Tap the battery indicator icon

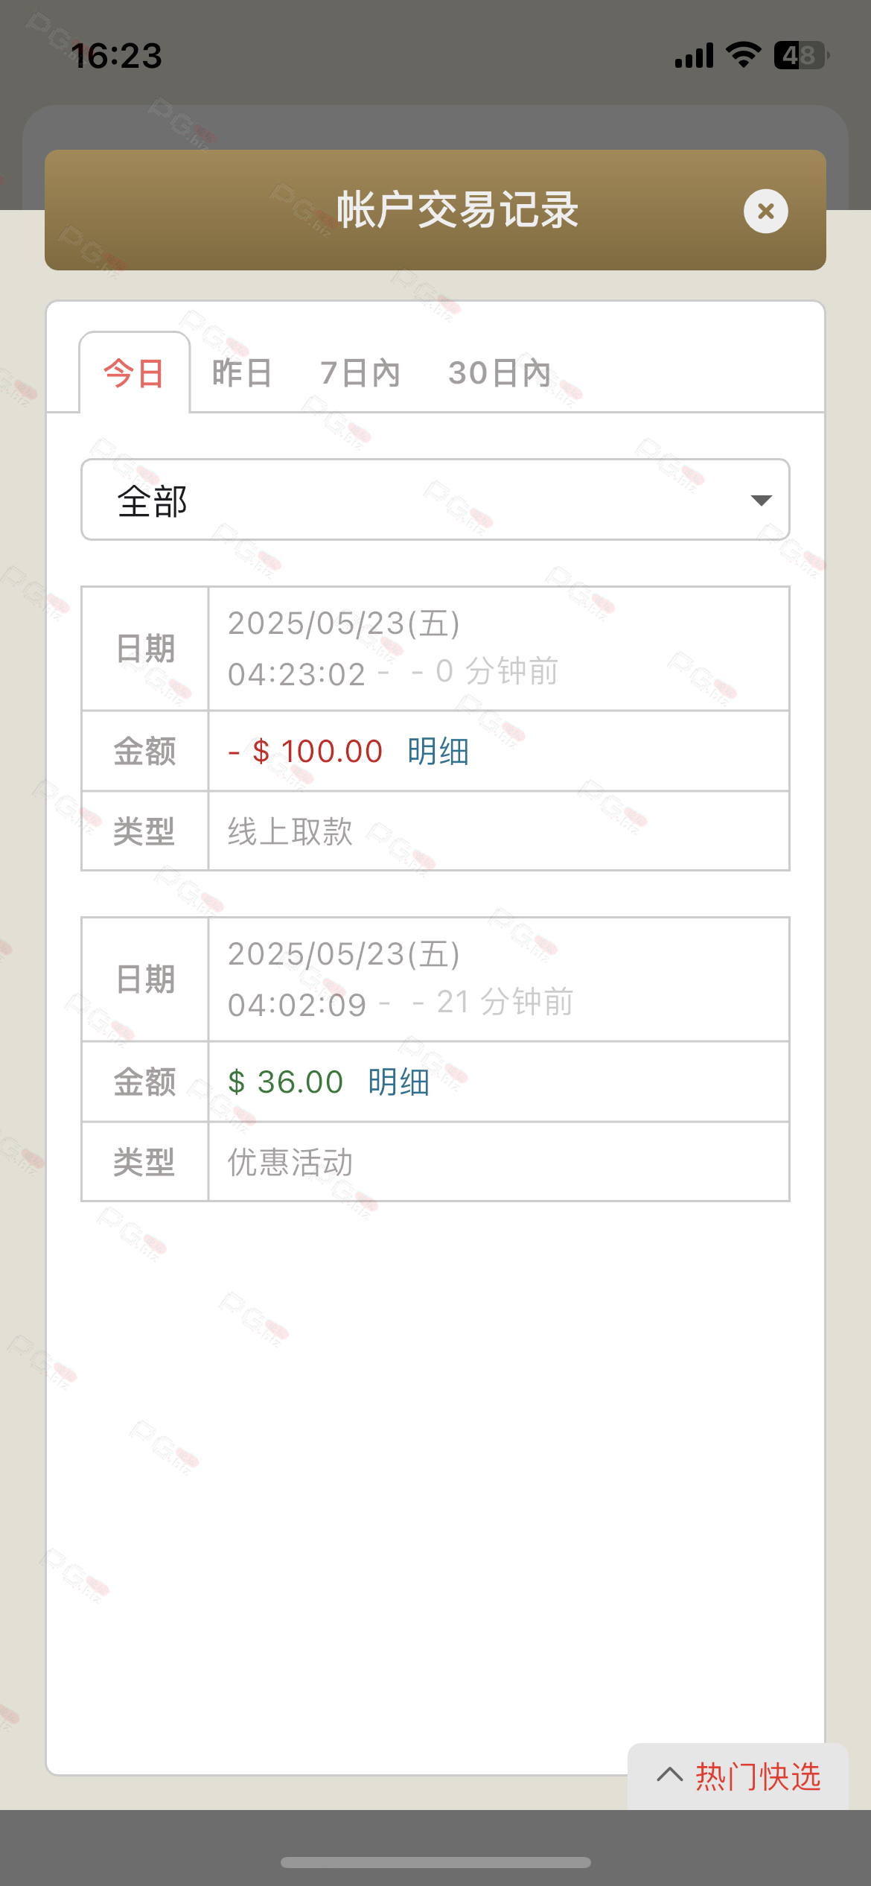802,55
